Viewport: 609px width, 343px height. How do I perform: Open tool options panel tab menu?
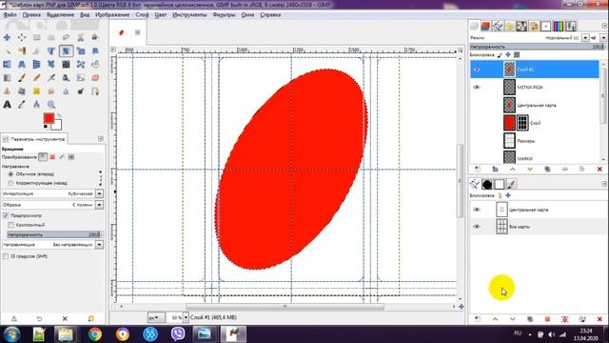[x=101, y=139]
